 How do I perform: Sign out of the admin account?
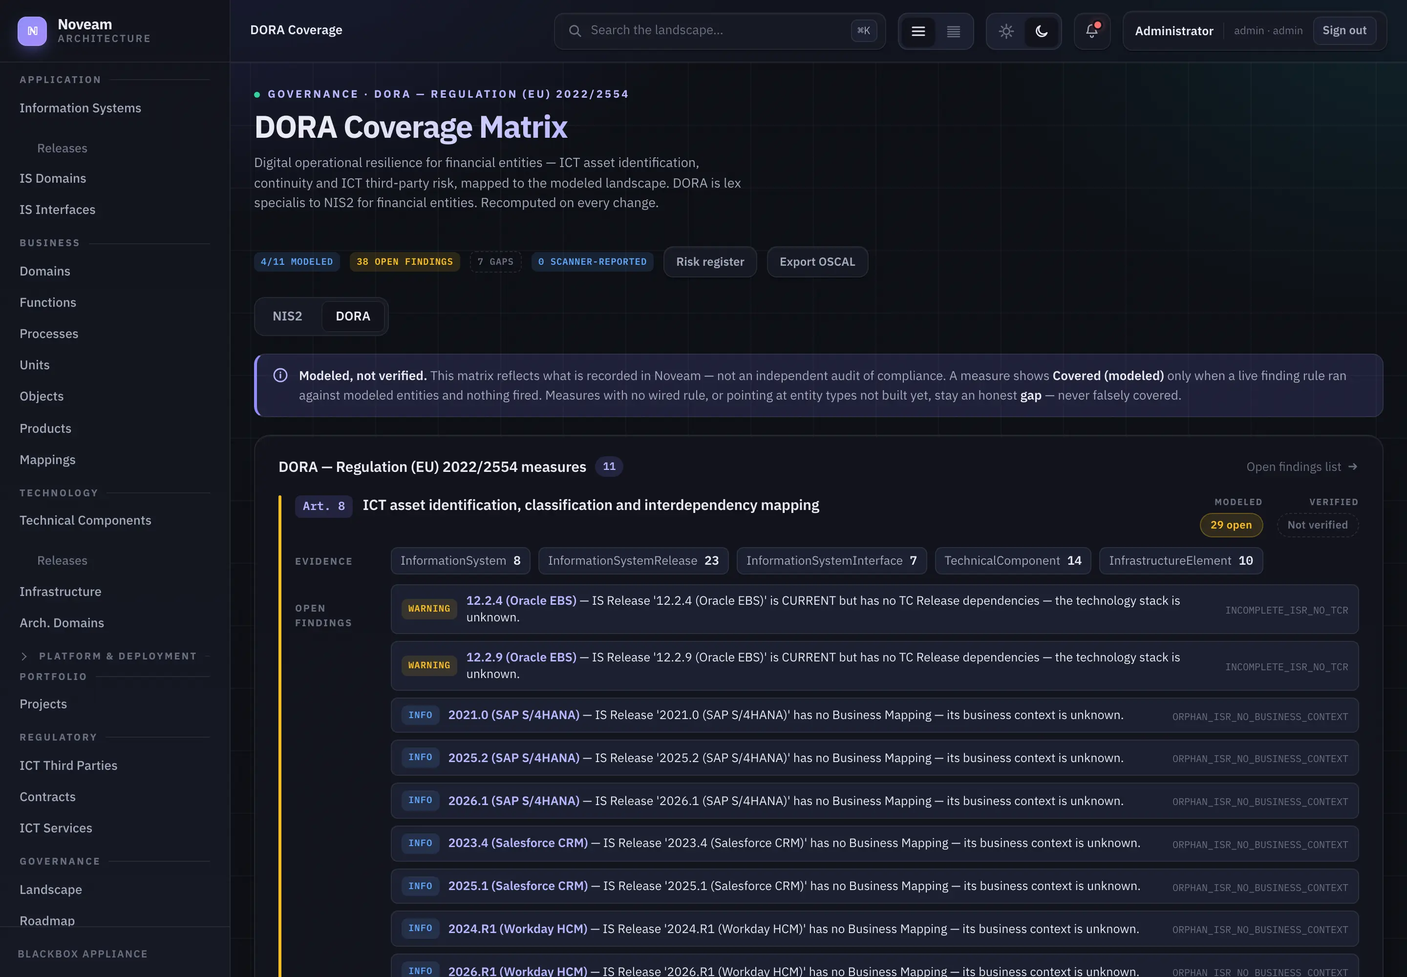click(x=1344, y=31)
